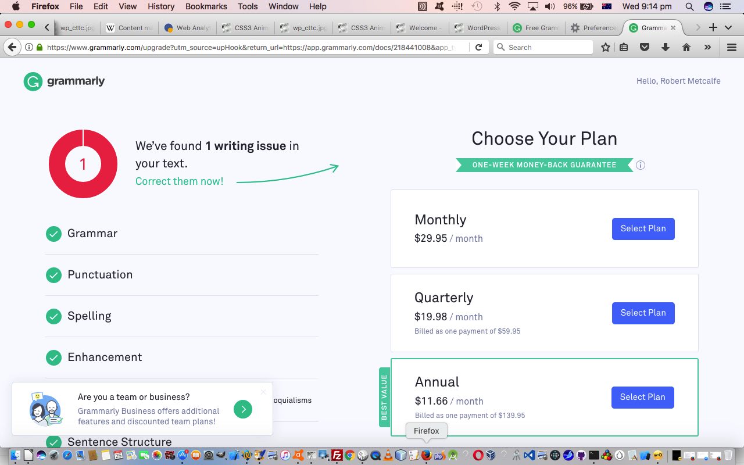Click the $29.95 / month price text

click(449, 238)
